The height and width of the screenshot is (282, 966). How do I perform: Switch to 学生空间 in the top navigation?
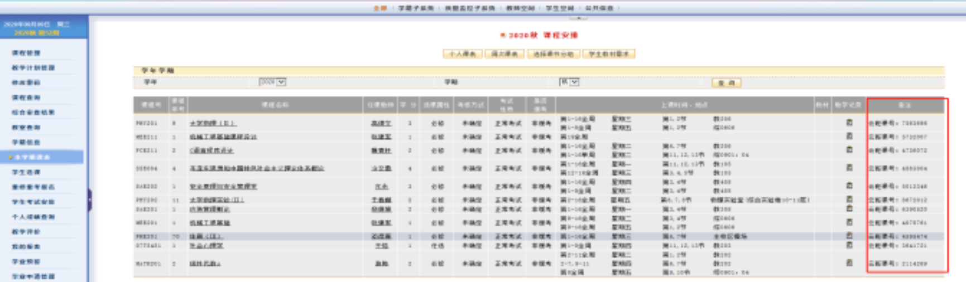click(559, 8)
